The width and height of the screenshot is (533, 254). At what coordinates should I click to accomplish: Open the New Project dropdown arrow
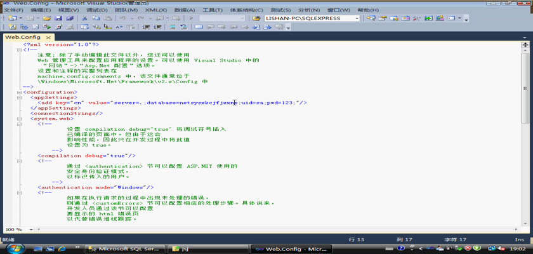point(21,18)
